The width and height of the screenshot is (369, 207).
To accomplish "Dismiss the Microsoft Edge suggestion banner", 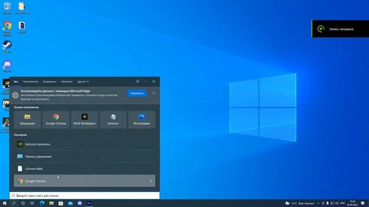I will point(154,93).
